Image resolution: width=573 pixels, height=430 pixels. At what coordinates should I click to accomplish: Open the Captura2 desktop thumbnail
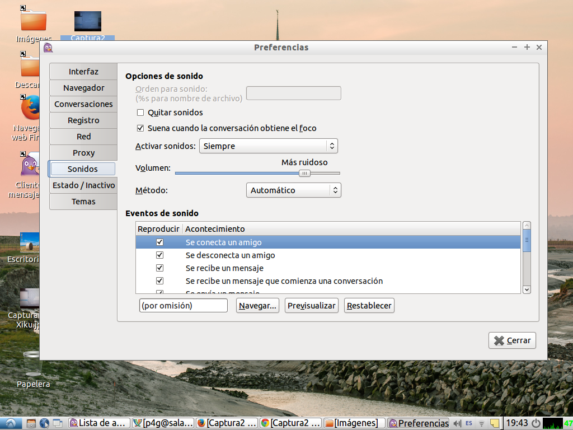(88, 21)
